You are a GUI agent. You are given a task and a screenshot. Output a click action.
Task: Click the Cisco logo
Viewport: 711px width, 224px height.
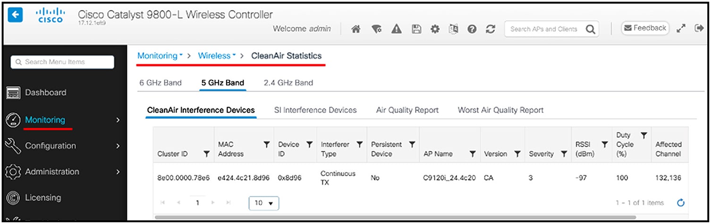(51, 15)
